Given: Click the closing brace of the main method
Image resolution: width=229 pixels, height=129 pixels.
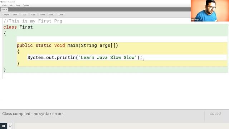Looking at the screenshot, I should pyautogui.click(x=18, y=64).
